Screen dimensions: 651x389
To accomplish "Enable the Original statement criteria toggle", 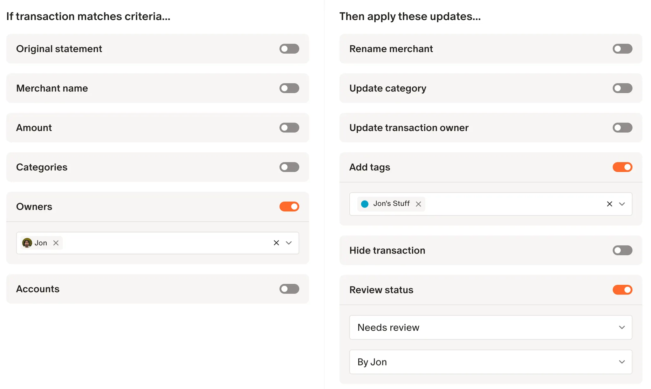I will click(289, 49).
